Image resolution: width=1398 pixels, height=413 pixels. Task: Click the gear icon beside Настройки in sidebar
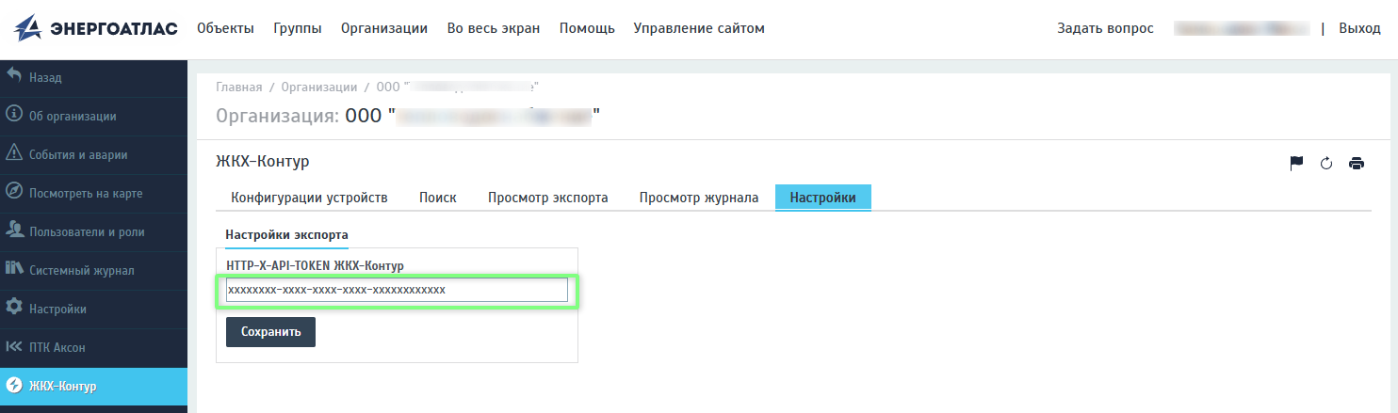click(x=14, y=308)
